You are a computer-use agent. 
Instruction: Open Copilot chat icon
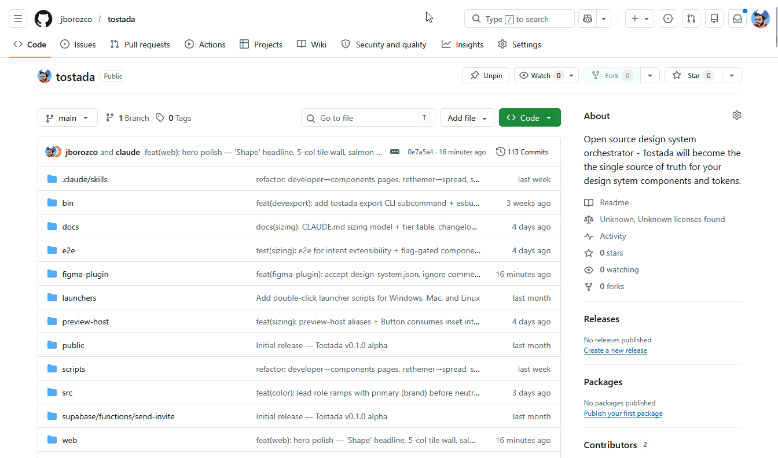pos(588,19)
